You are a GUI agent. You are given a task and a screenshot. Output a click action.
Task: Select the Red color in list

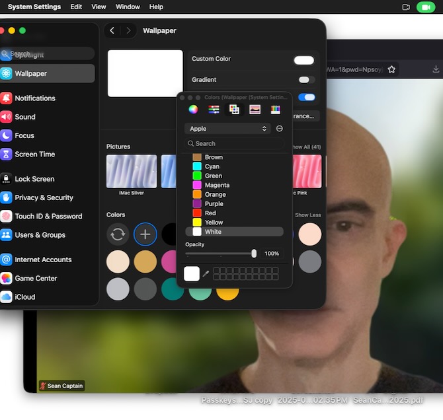pyautogui.click(x=234, y=213)
